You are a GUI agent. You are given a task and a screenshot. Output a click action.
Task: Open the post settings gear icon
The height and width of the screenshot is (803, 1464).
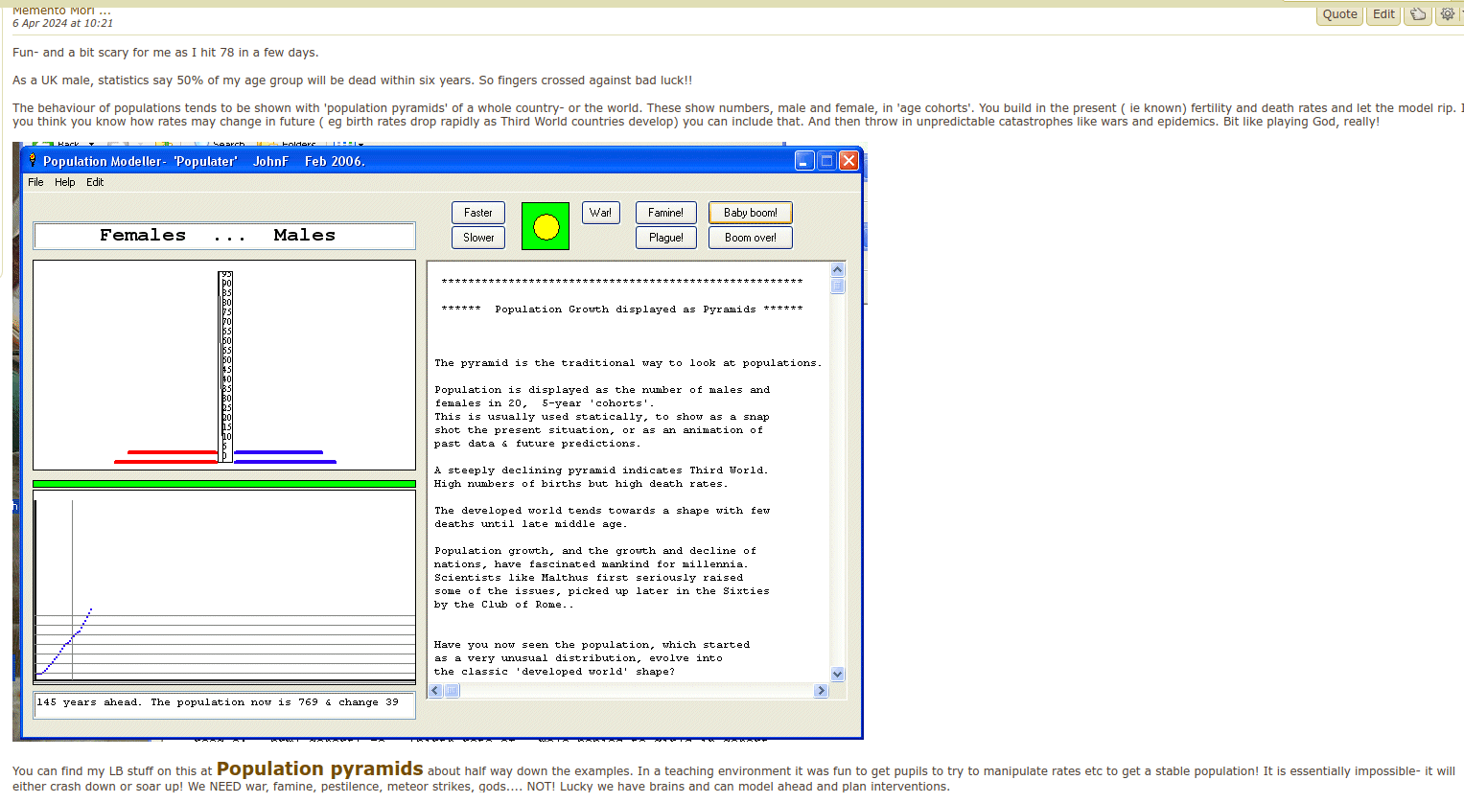click(x=1447, y=14)
